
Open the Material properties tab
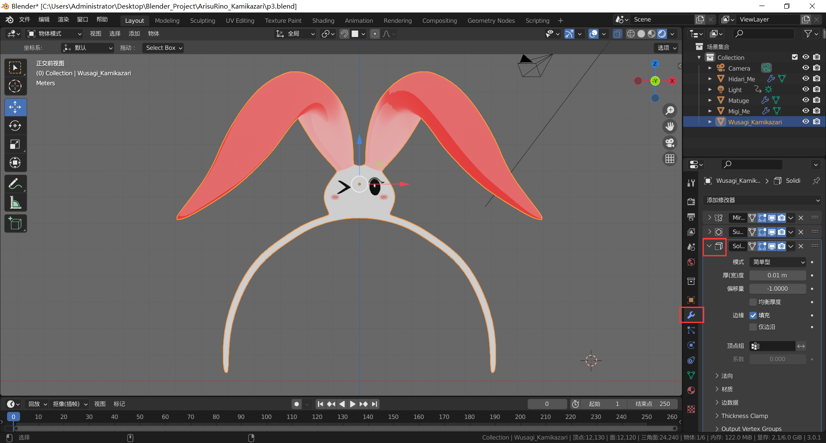click(691, 391)
